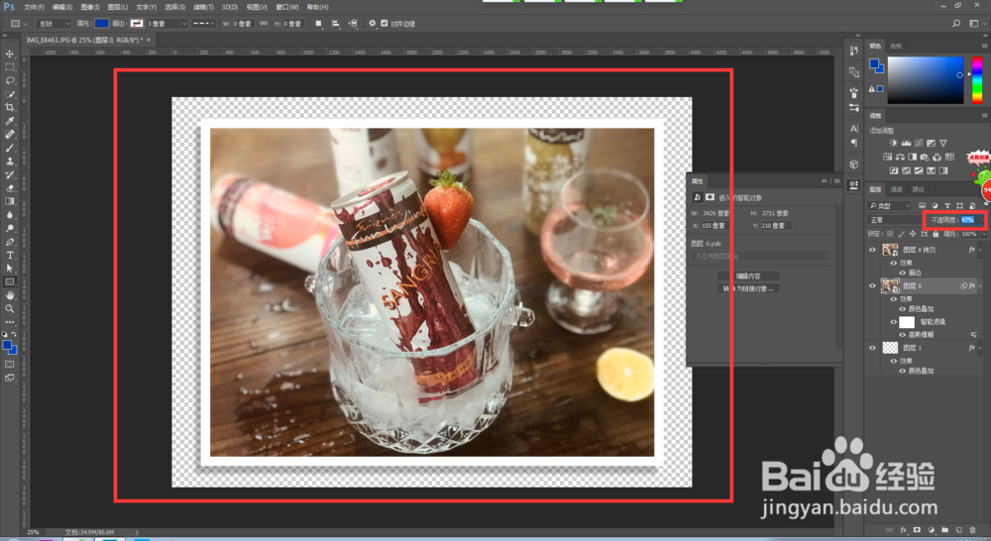
Task: Hide 图层 0 拷贝 layer
Action: [873, 250]
